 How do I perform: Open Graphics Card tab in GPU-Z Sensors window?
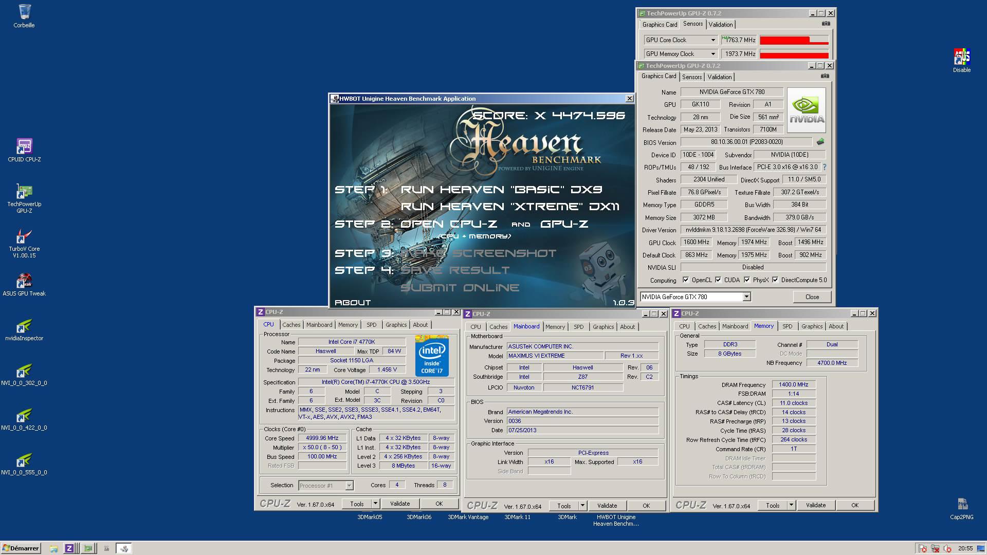(660, 25)
